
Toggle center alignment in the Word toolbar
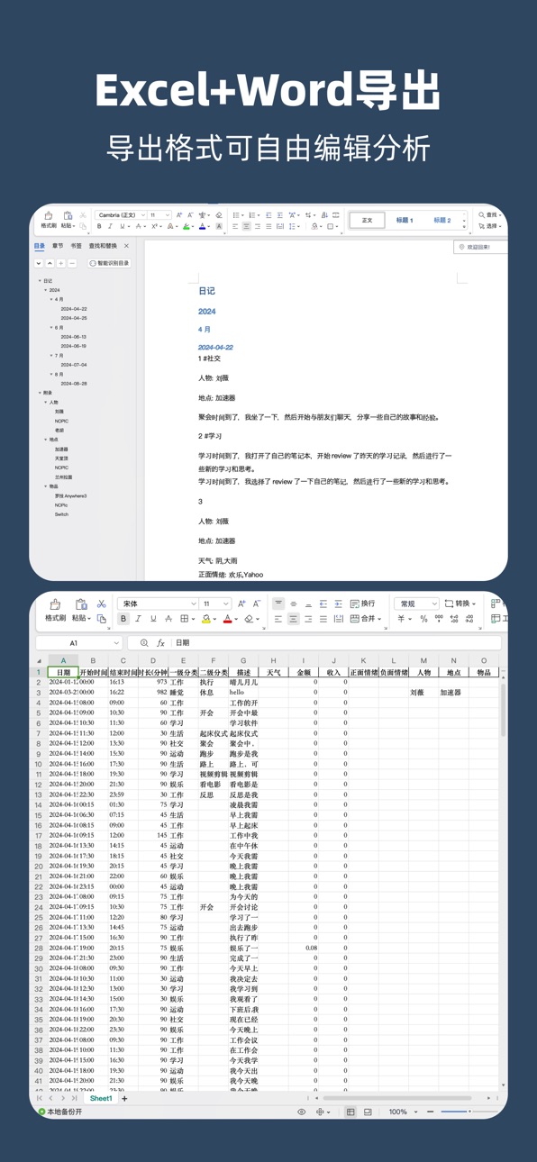tap(246, 226)
